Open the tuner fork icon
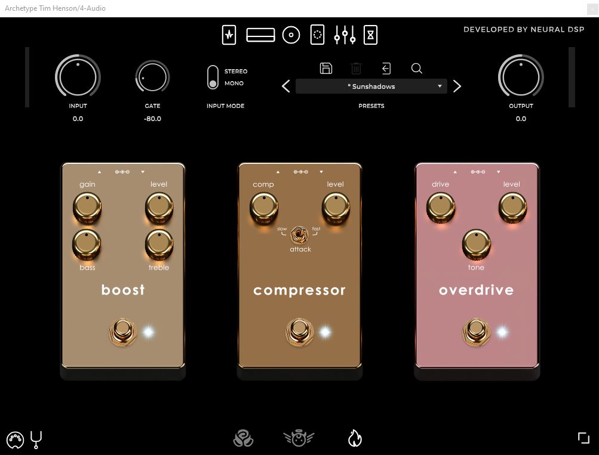 pyautogui.click(x=36, y=439)
